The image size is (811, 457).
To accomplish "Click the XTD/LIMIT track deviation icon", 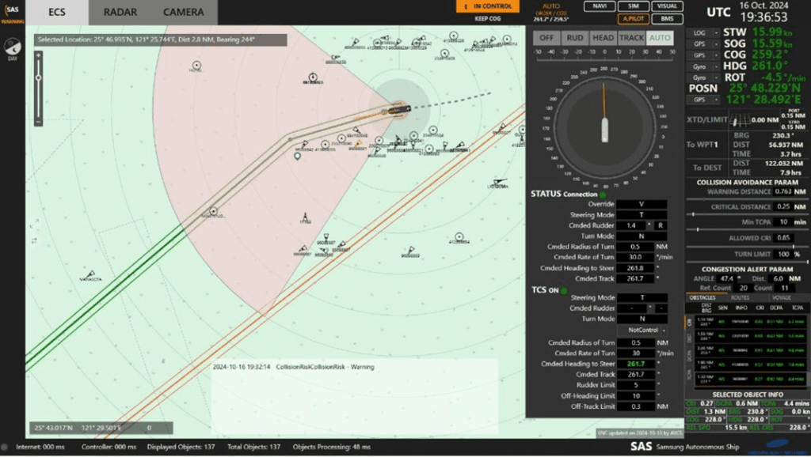I will coord(740,120).
